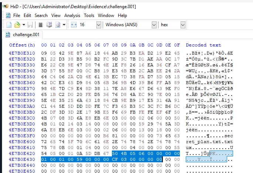Open the hex offset base dropdown
Screen dimensions: 253x173
[183, 25]
